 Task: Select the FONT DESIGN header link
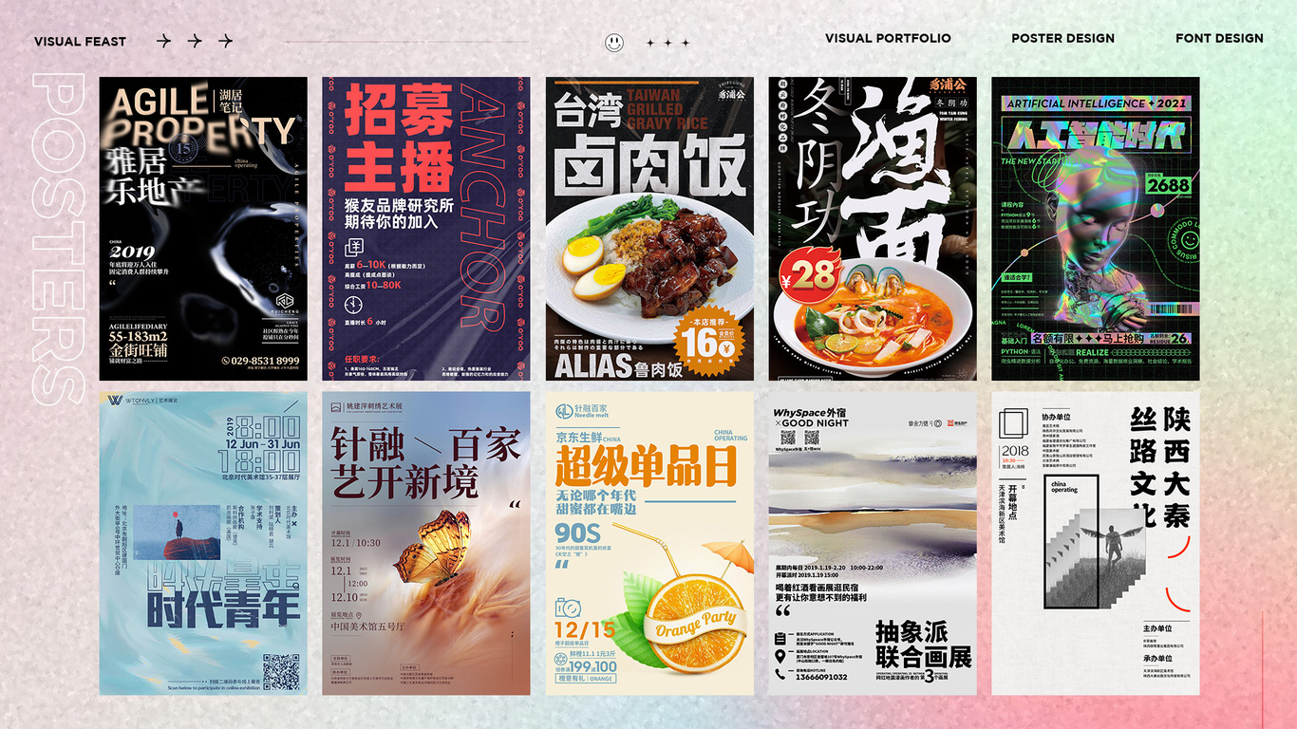pos(1219,38)
